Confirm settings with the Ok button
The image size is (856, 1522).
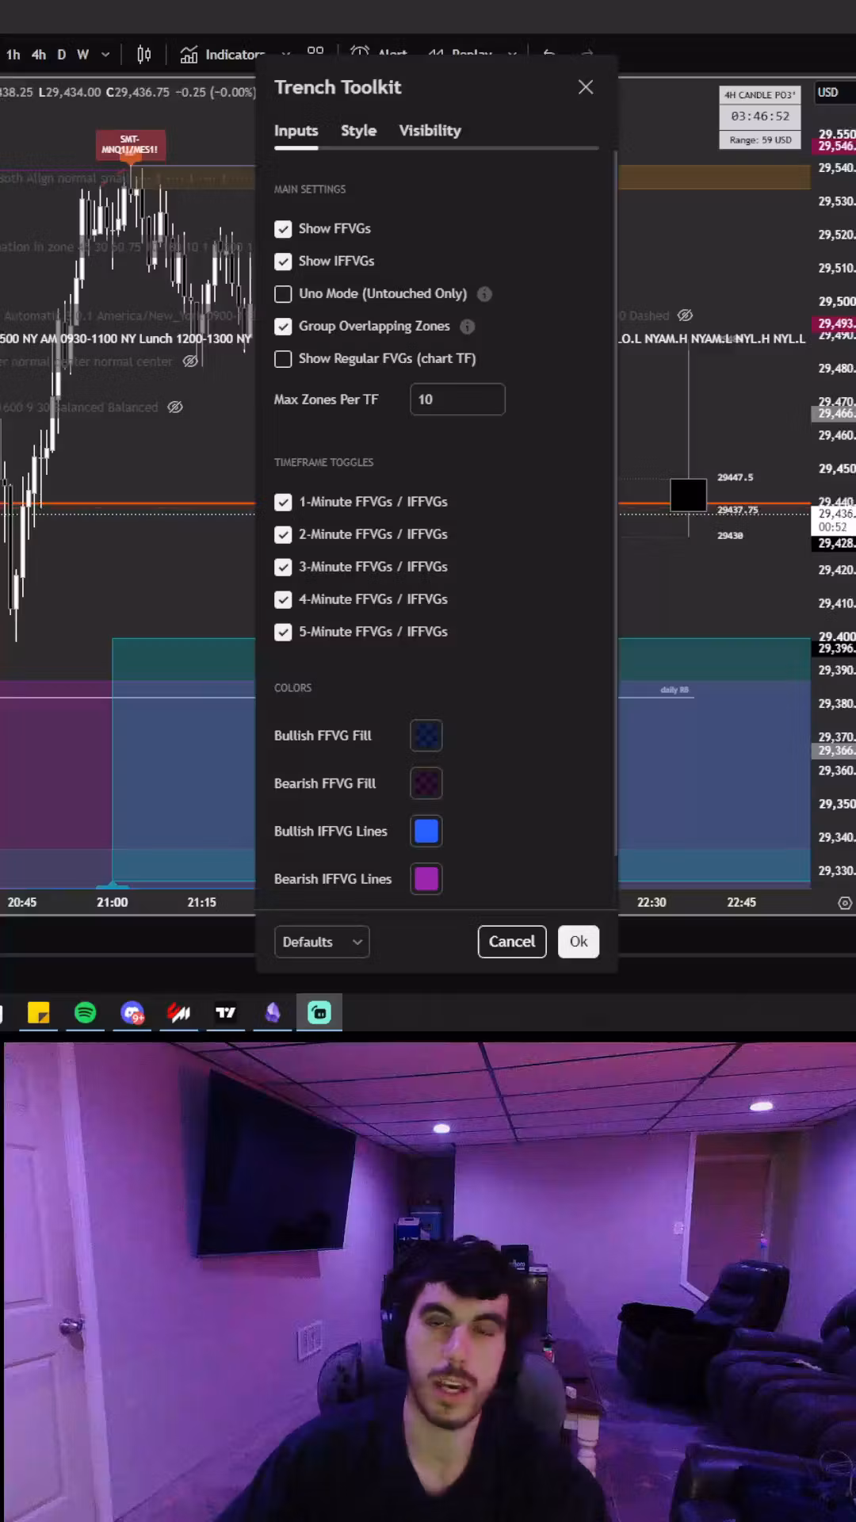[579, 942]
